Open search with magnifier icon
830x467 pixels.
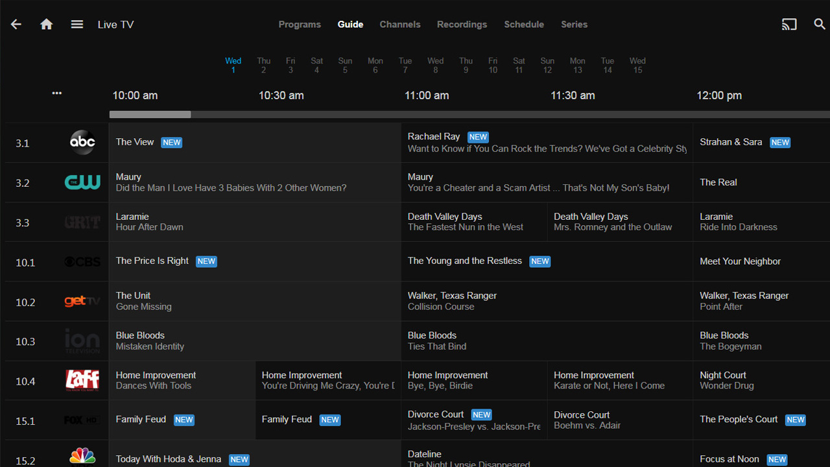(x=820, y=25)
